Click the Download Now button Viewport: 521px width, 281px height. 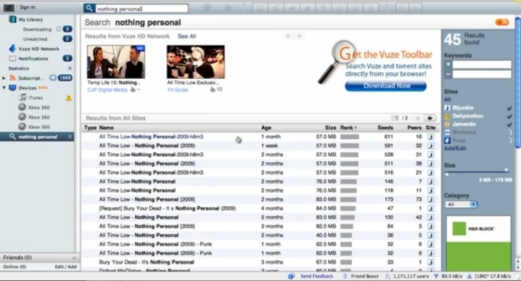point(385,86)
